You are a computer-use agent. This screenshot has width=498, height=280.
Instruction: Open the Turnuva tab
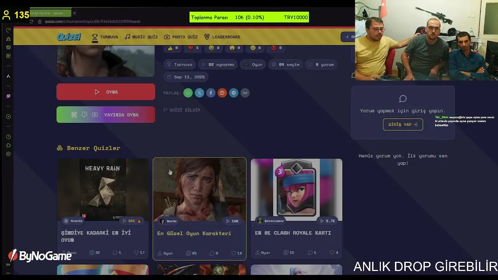coord(105,37)
